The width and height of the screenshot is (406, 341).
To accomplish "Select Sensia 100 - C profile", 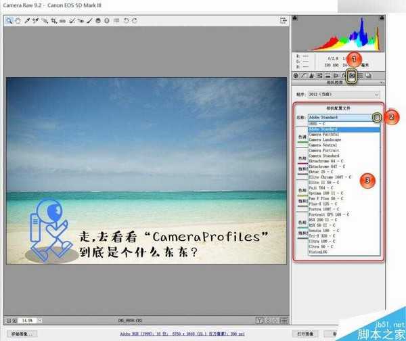I will (x=344, y=231).
